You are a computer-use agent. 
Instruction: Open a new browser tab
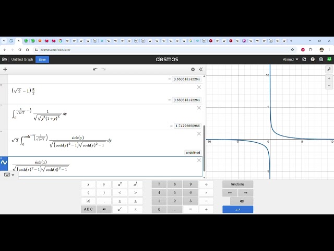pos(291,41)
